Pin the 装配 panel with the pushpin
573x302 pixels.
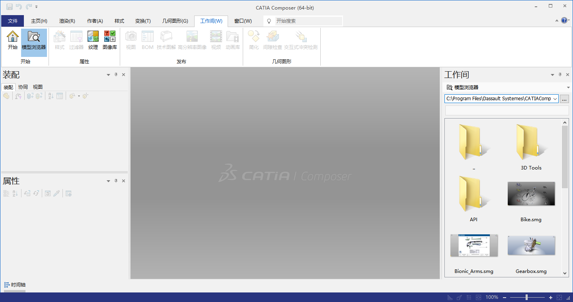[116, 74]
